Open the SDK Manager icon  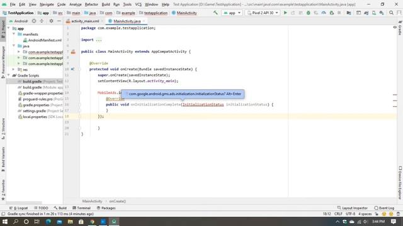382,13
